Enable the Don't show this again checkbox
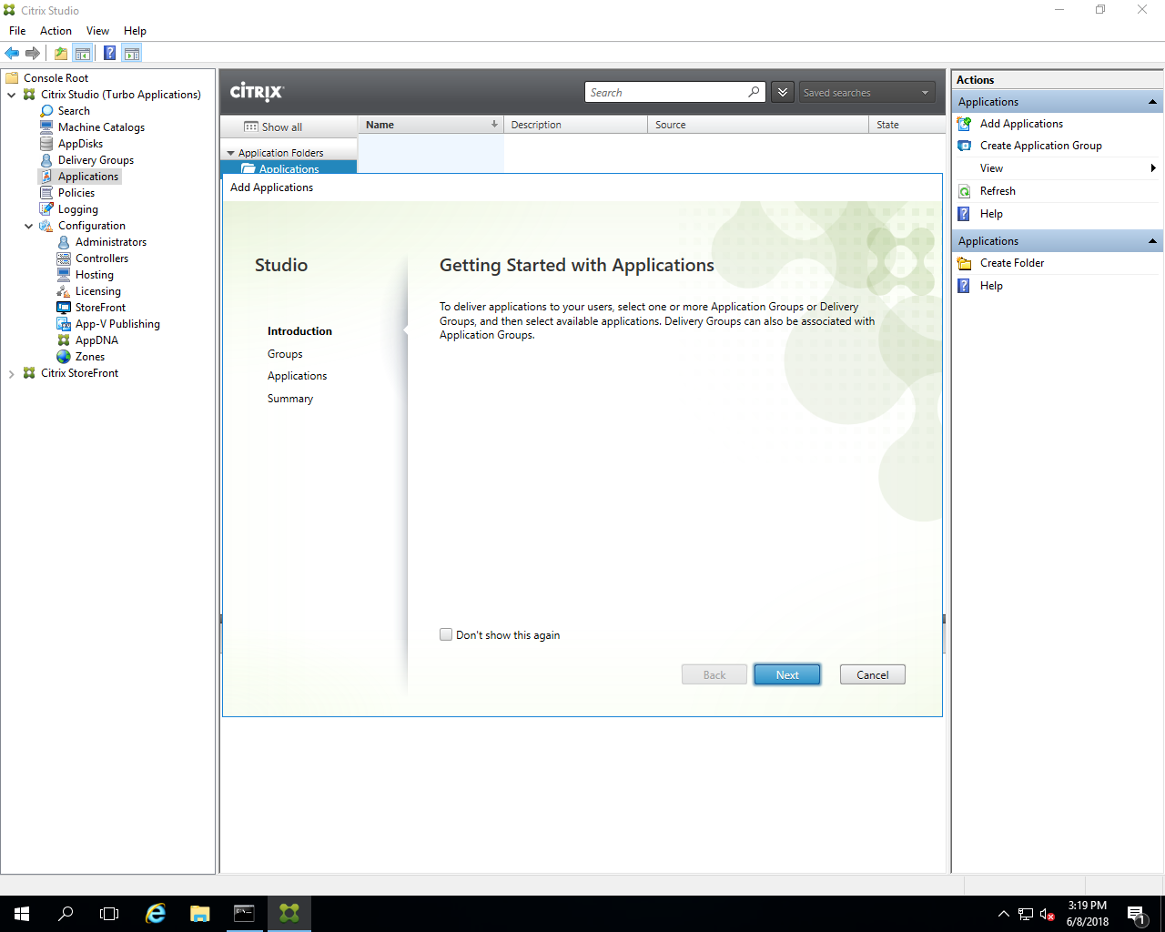 [446, 634]
